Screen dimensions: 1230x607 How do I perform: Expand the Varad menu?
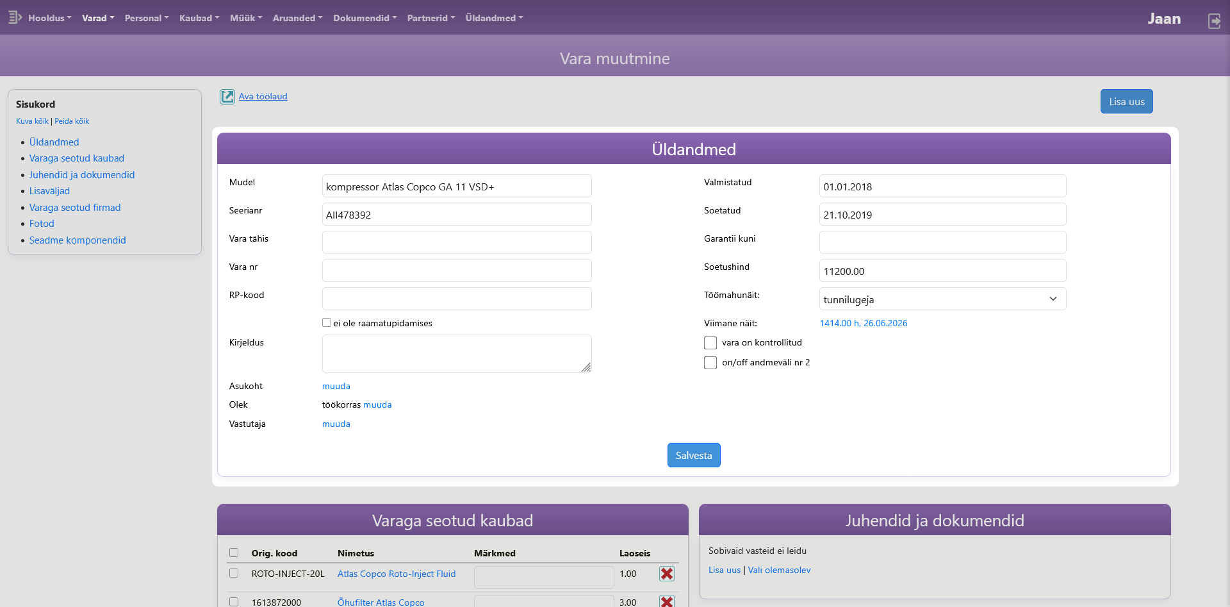point(98,18)
